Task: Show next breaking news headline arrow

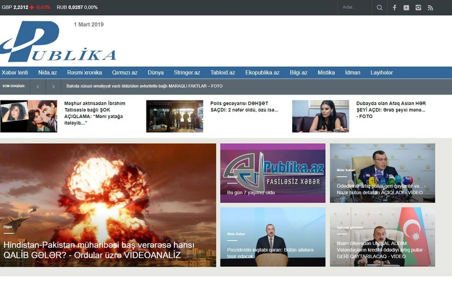Action: 53,86
